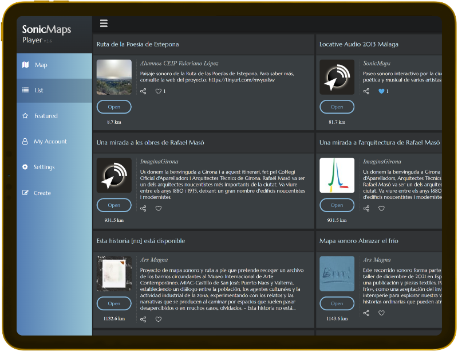The width and height of the screenshot is (458, 351).
Task: Share Esta historia [no] está disponible
Action: pyautogui.click(x=143, y=319)
